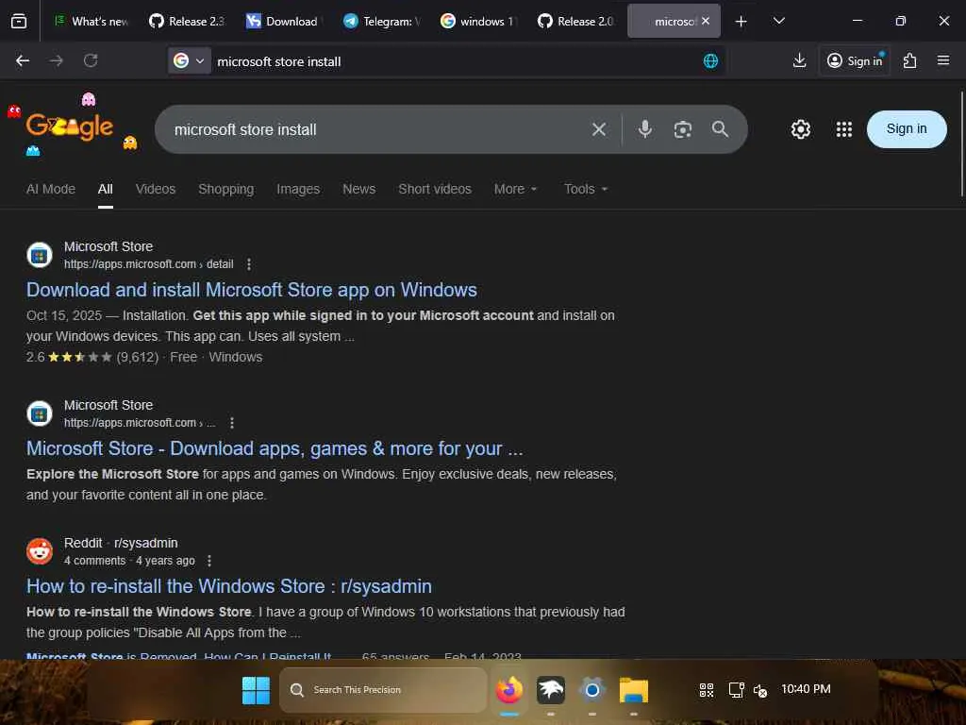Image resolution: width=966 pixels, height=725 pixels.
Task: Open the QR code tray icon
Action: pyautogui.click(x=707, y=690)
